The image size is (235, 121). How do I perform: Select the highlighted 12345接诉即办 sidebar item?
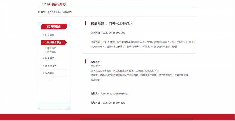pyautogui.click(x=53, y=43)
